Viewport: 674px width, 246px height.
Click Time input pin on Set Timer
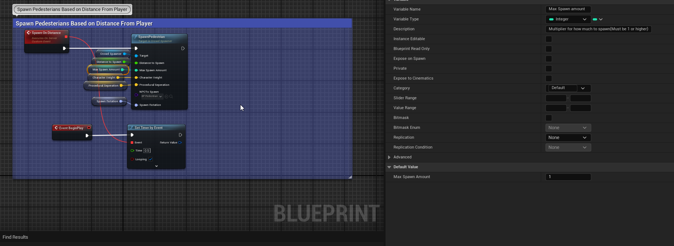click(x=132, y=151)
